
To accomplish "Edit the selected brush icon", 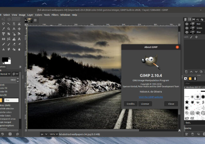I will tap(186, 134).
